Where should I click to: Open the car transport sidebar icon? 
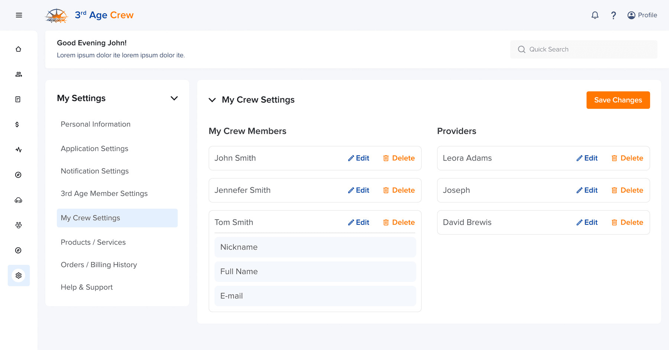click(x=19, y=200)
